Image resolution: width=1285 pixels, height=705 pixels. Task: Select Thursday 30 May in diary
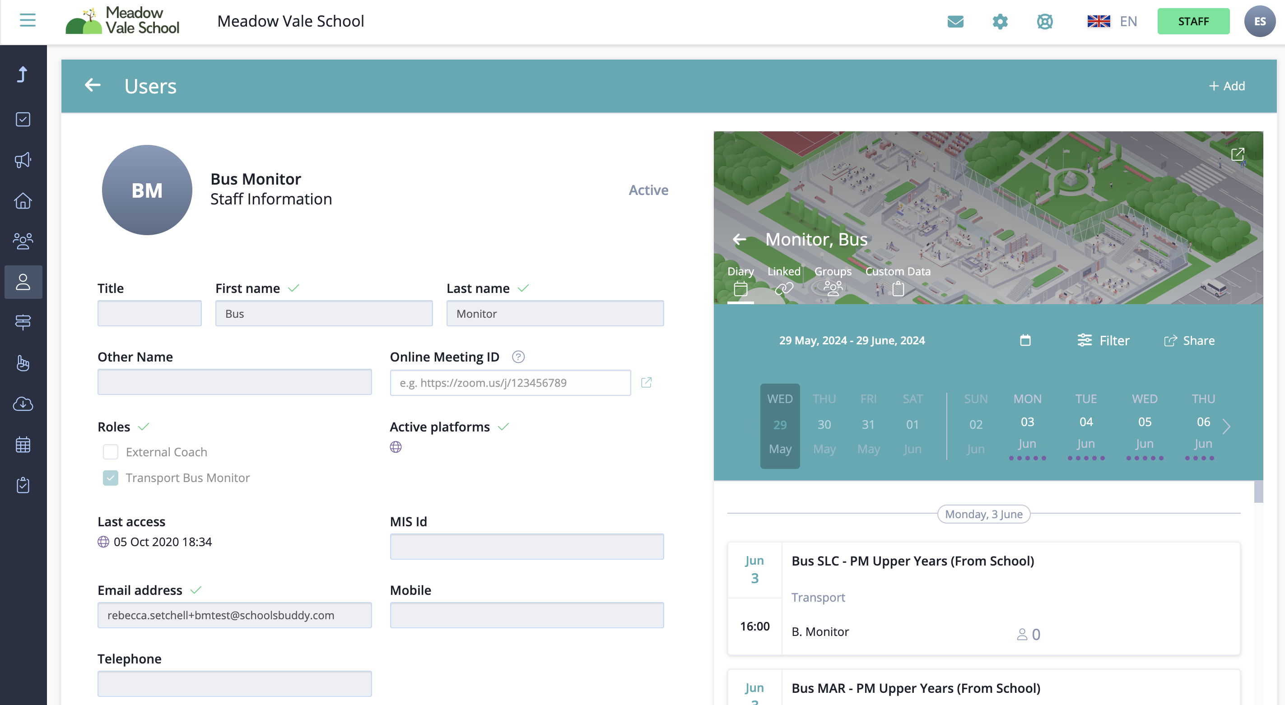tap(824, 425)
